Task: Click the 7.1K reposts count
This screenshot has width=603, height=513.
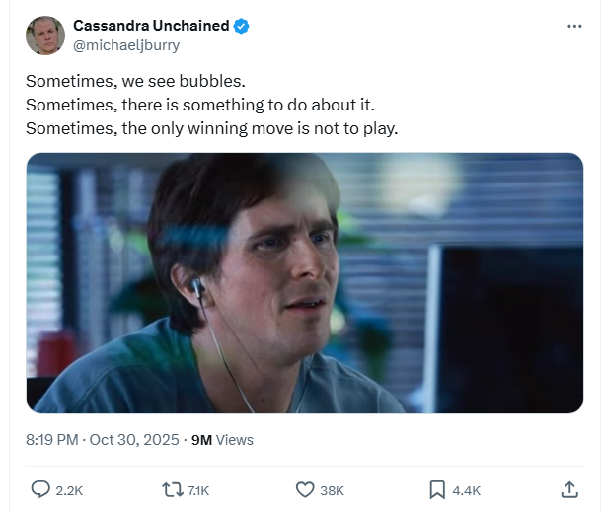Action: [196, 490]
